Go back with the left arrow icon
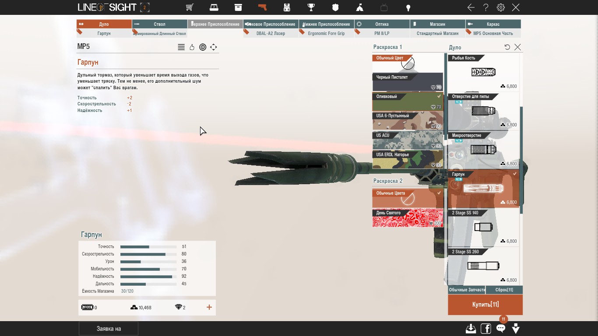Image resolution: width=598 pixels, height=336 pixels. click(x=471, y=7)
